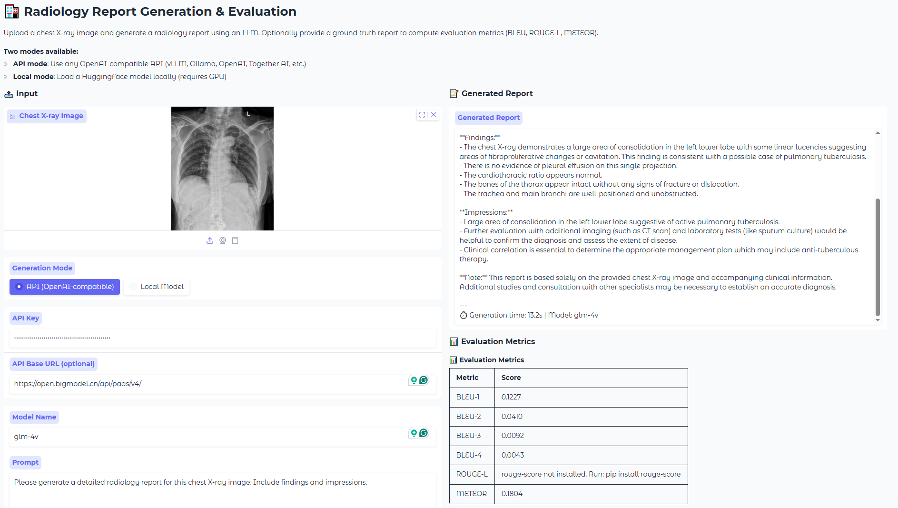Click the scroll down arrow of the report box

point(878,320)
